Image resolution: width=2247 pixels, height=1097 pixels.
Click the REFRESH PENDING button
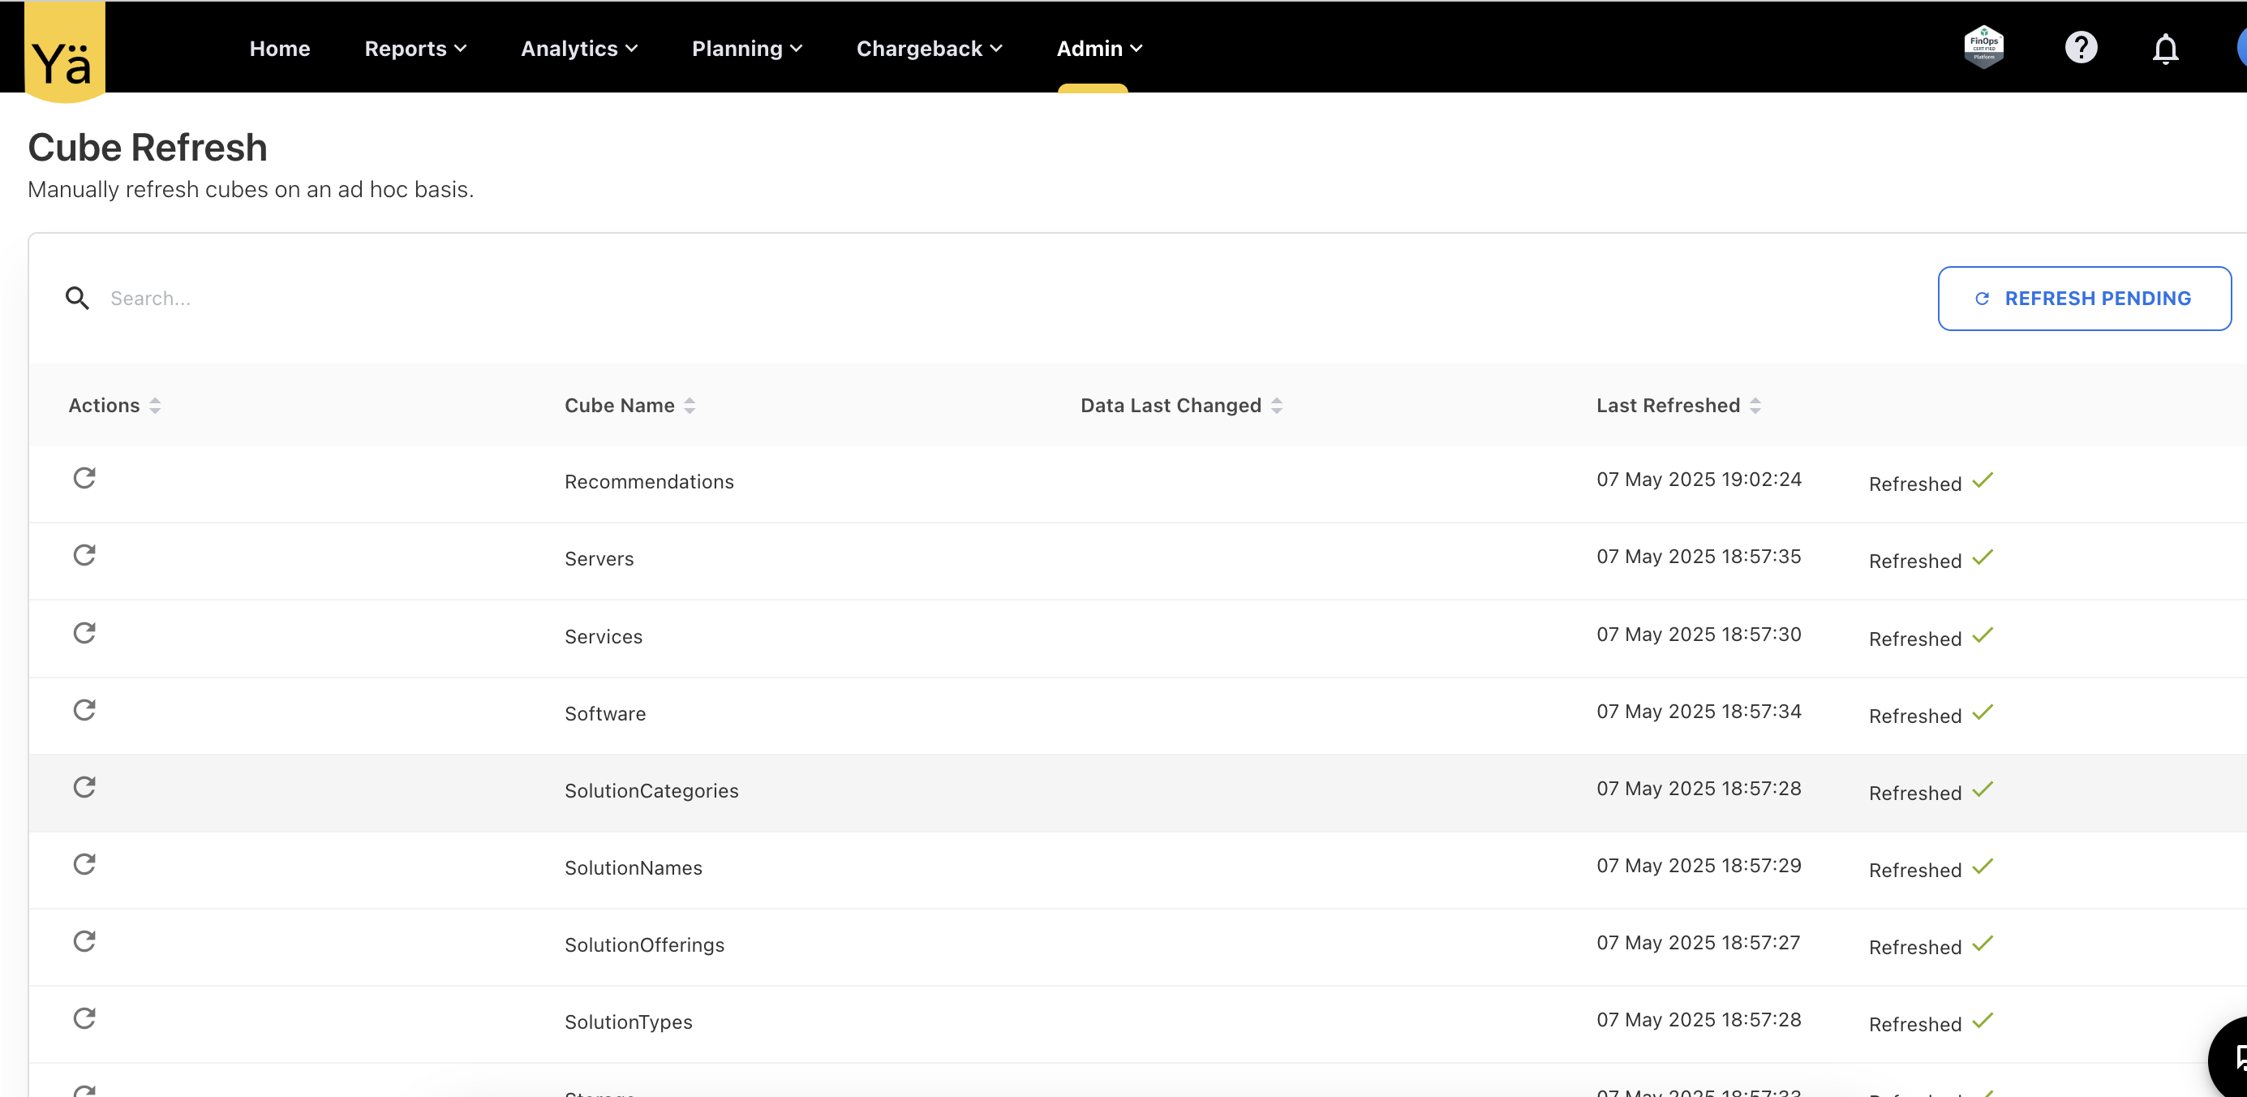click(2084, 299)
